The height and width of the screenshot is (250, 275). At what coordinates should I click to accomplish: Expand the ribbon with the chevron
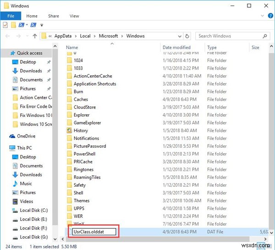pyautogui.click(x=262, y=16)
